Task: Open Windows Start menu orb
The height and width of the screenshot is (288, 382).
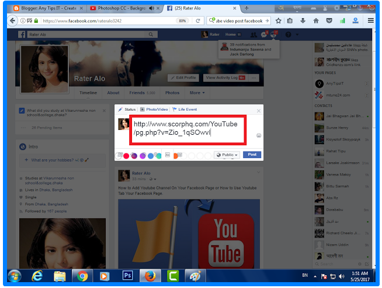Action: pyautogui.click(x=15, y=276)
